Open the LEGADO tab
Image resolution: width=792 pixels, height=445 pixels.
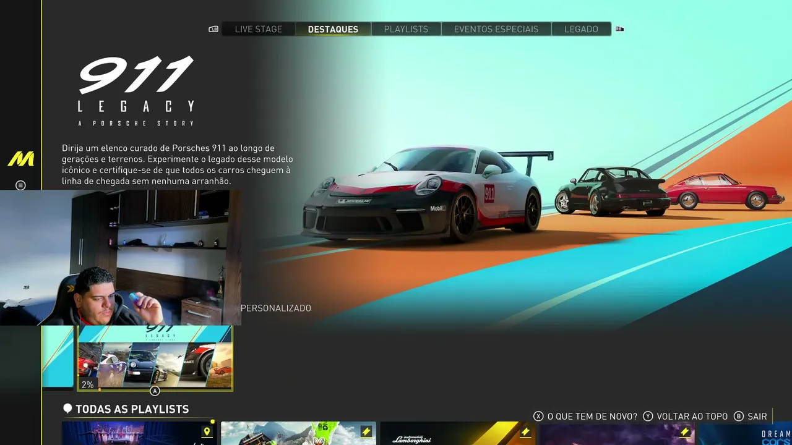click(x=581, y=29)
